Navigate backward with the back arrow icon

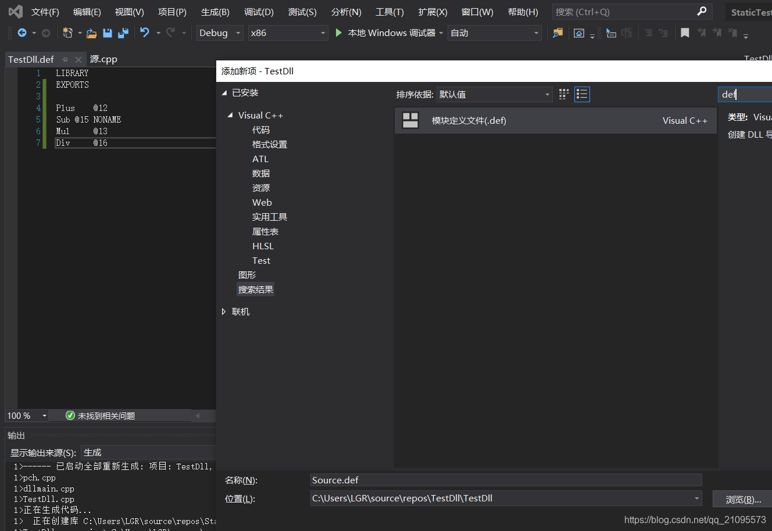[22, 33]
